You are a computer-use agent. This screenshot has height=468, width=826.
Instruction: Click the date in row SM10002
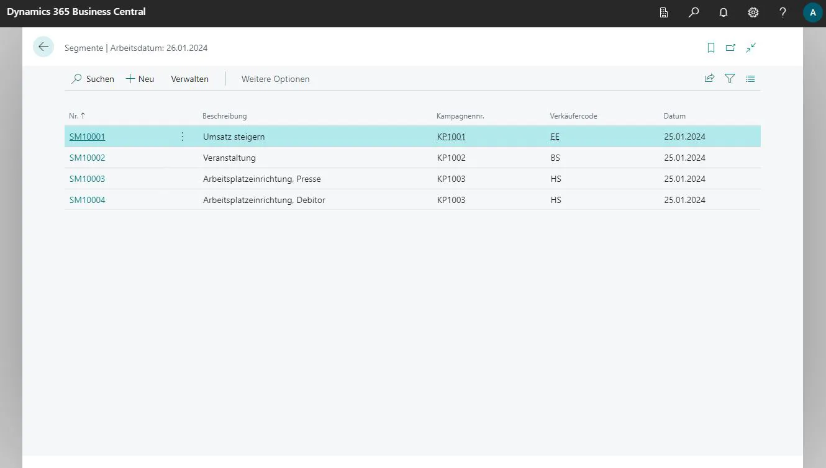click(x=684, y=158)
